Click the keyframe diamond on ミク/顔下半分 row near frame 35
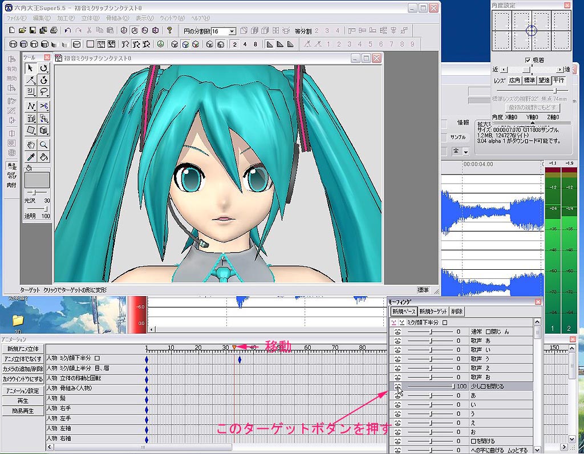Screen dimensions: 584x454 coord(240,359)
